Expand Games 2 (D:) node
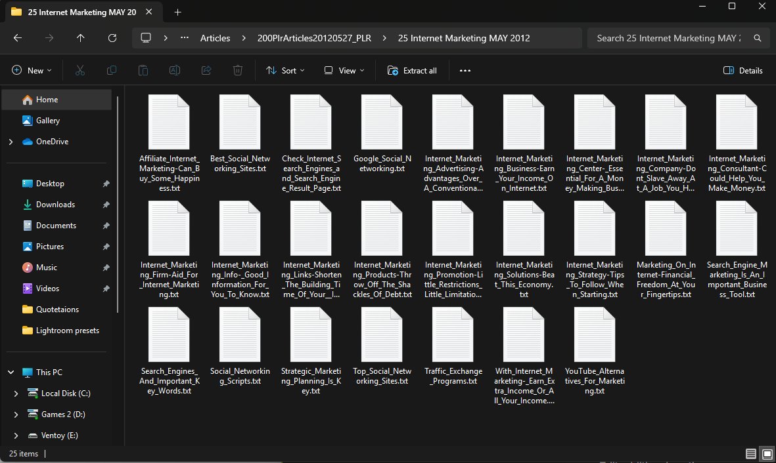Screen dimensions: 776x463 pyautogui.click(x=16, y=414)
